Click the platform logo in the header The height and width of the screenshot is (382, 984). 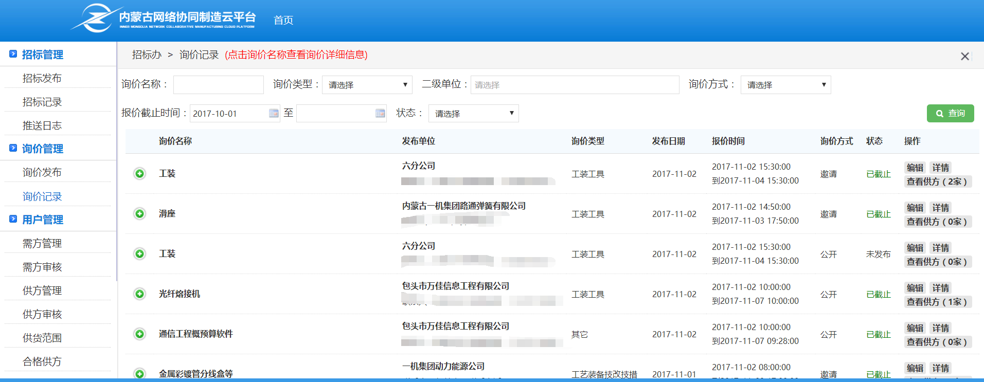pyautogui.click(x=162, y=19)
